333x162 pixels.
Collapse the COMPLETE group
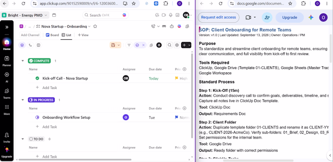tap(23, 61)
